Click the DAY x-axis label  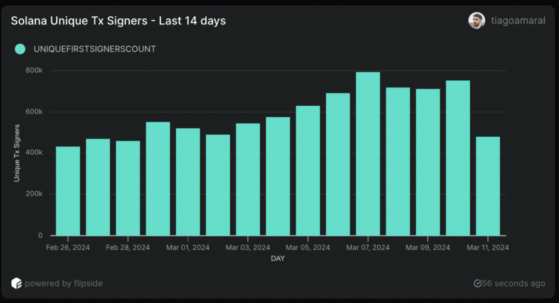point(278,258)
